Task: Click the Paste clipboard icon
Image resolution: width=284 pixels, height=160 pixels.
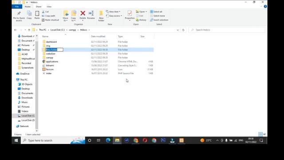Action: pos(37,13)
